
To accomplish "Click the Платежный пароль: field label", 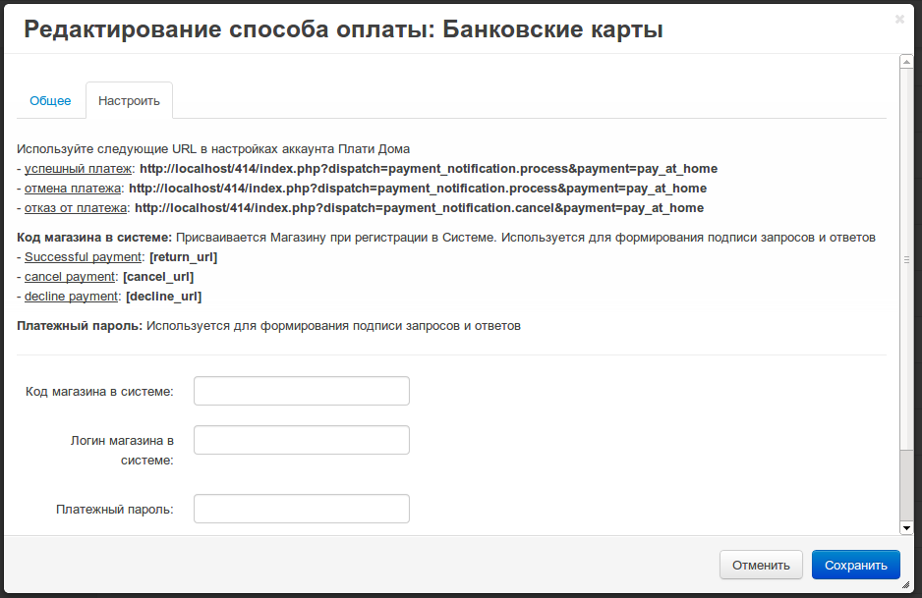I will coord(115,510).
